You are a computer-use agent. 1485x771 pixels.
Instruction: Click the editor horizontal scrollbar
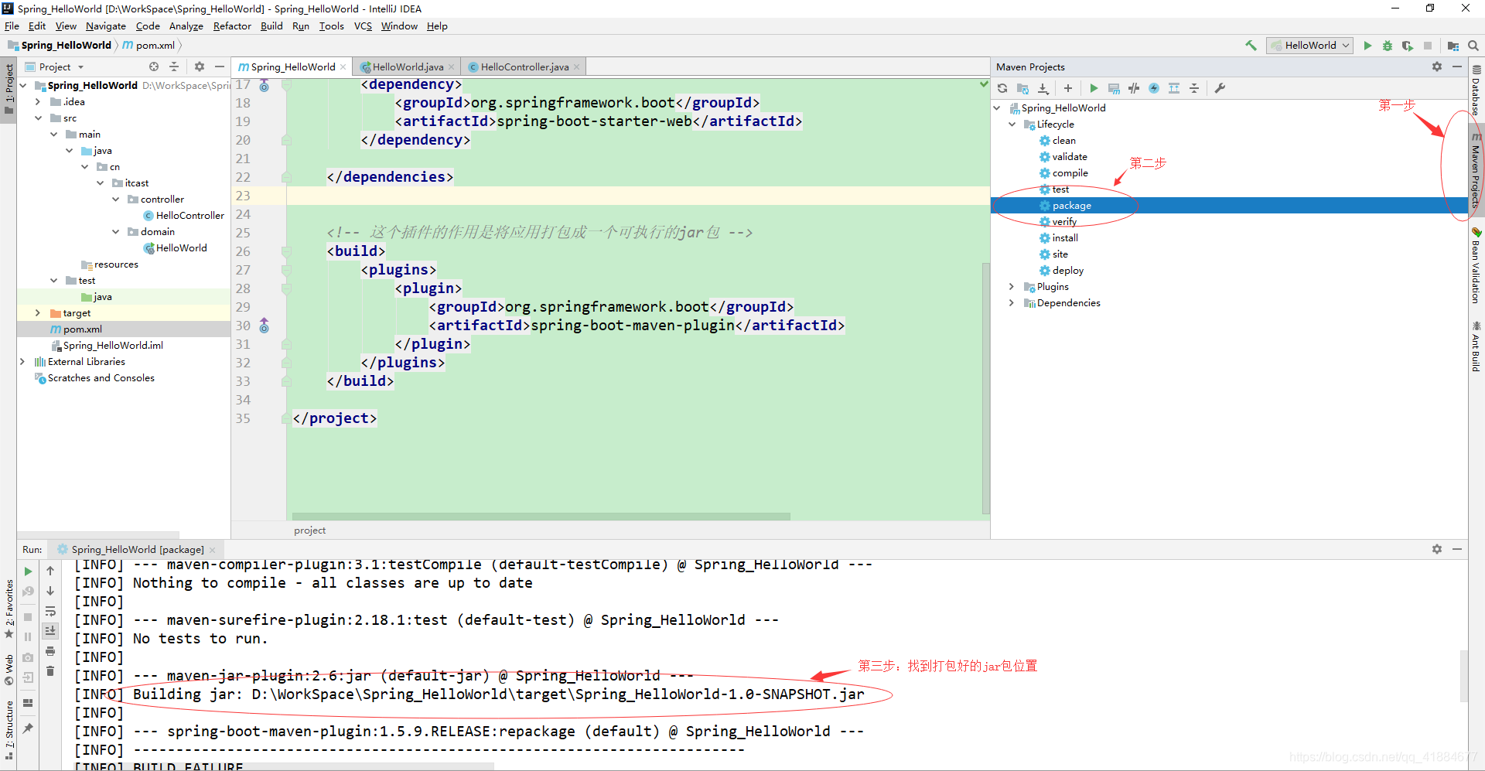541,516
